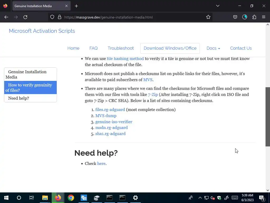The image size is (270, 203).
Task: Open the Firefox hamburger menu
Action: pos(264,17)
